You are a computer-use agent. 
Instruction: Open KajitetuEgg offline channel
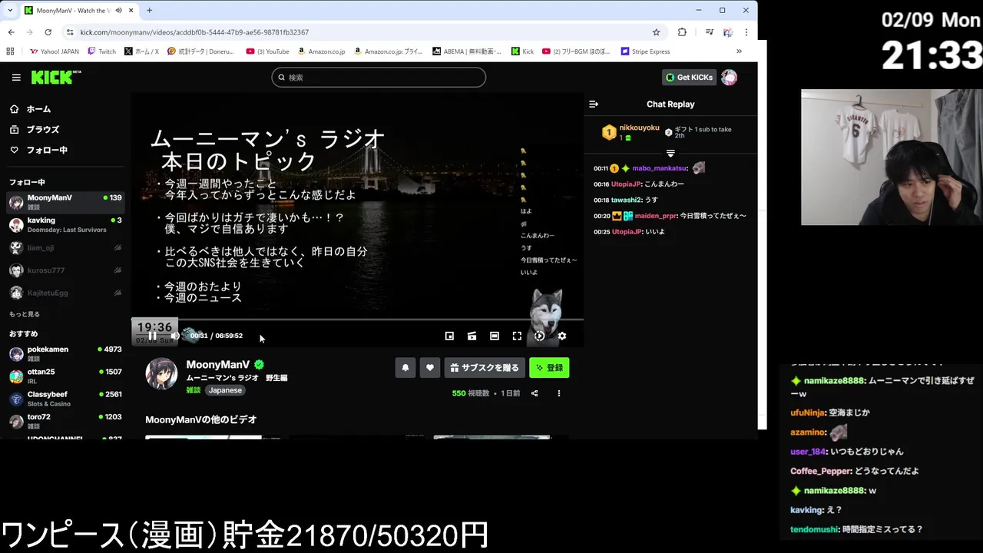coord(65,293)
